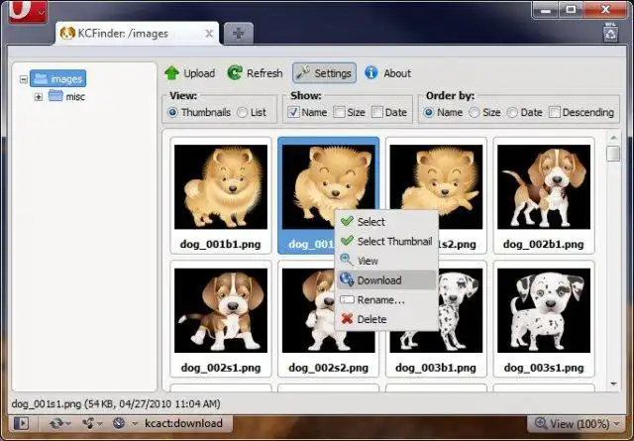
Task: Choose Delete in the context menu
Action: pos(386,319)
